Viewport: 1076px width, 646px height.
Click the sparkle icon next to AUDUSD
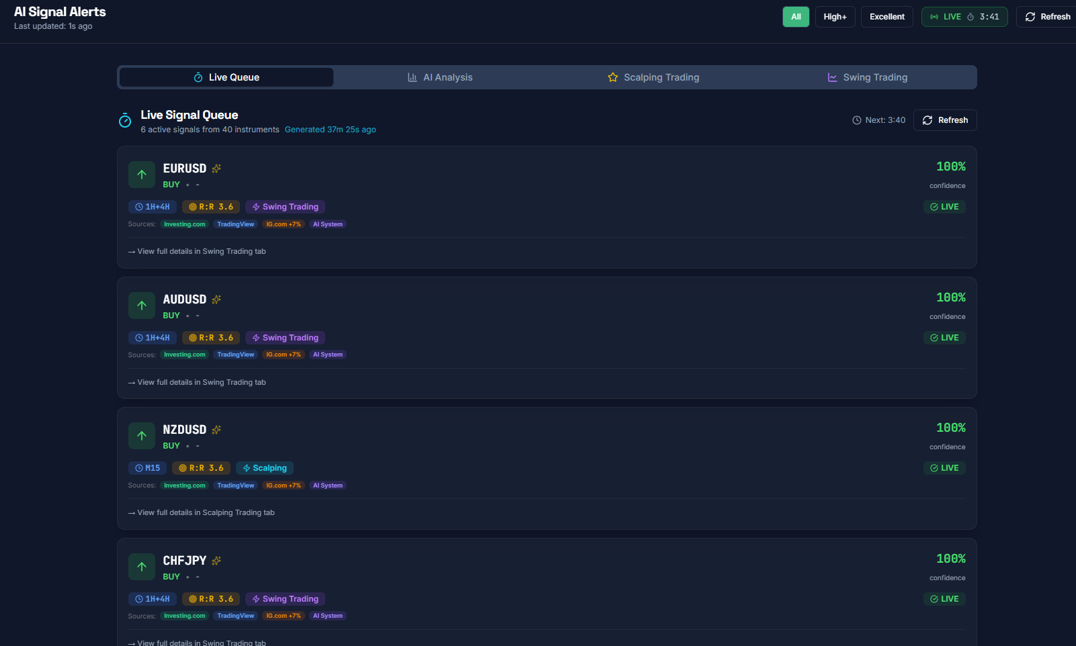(216, 299)
